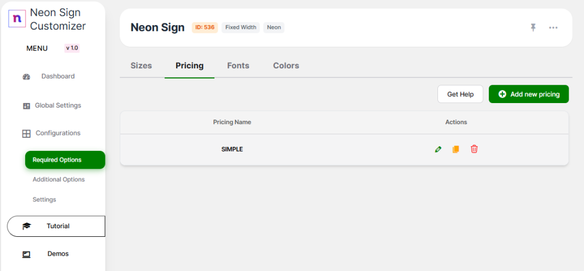
Task: Click the Tutorial graduation cap icon
Action: (26, 226)
